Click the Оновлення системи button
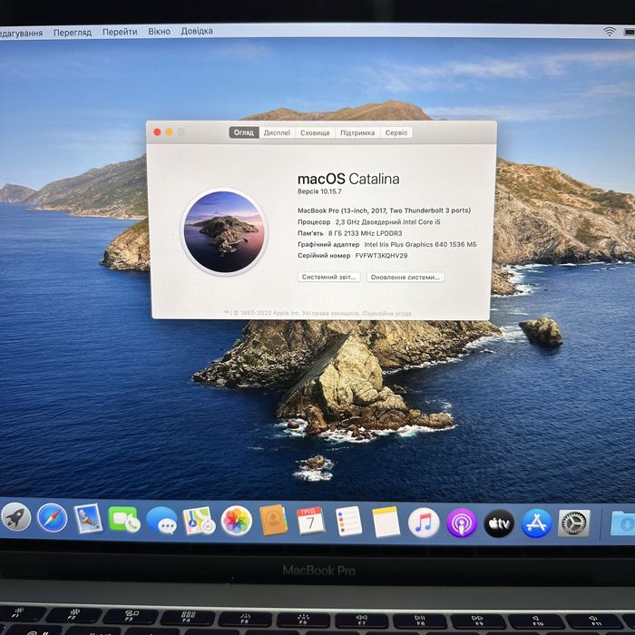Screen dimensions: 635x635 pyautogui.click(x=405, y=277)
